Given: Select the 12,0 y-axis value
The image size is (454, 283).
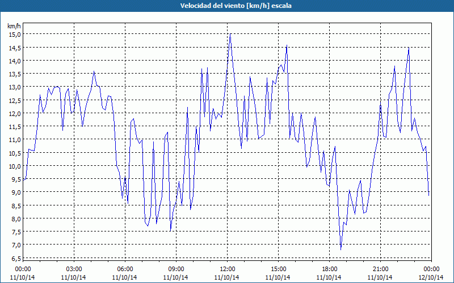Looking at the screenshot, I should (x=15, y=114).
